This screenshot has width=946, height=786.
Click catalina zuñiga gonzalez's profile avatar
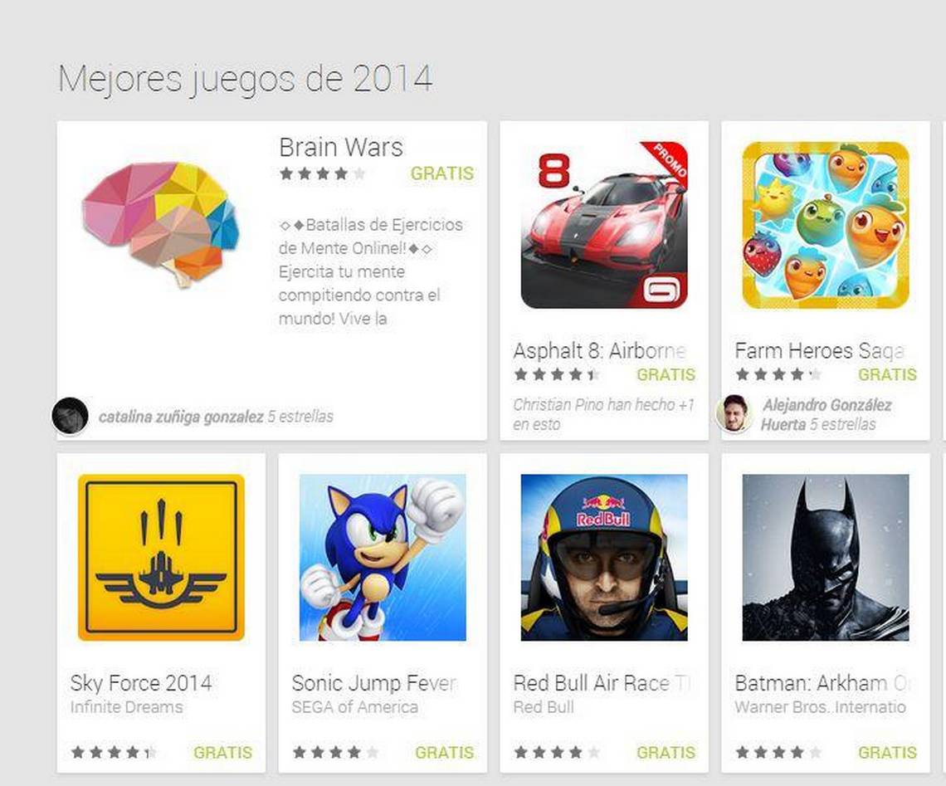tap(70, 416)
